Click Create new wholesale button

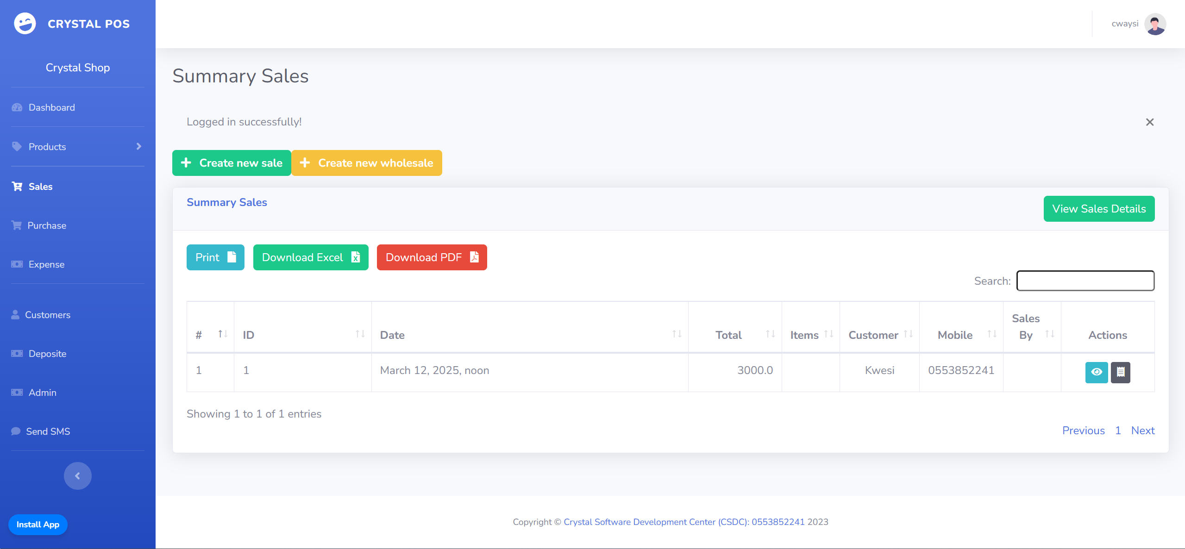(366, 163)
